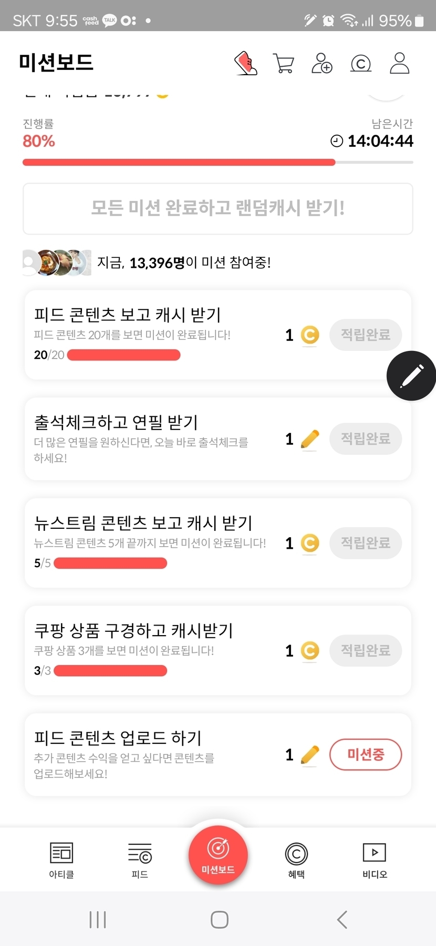Tap the 미션중 button for content upload

[x=366, y=754]
